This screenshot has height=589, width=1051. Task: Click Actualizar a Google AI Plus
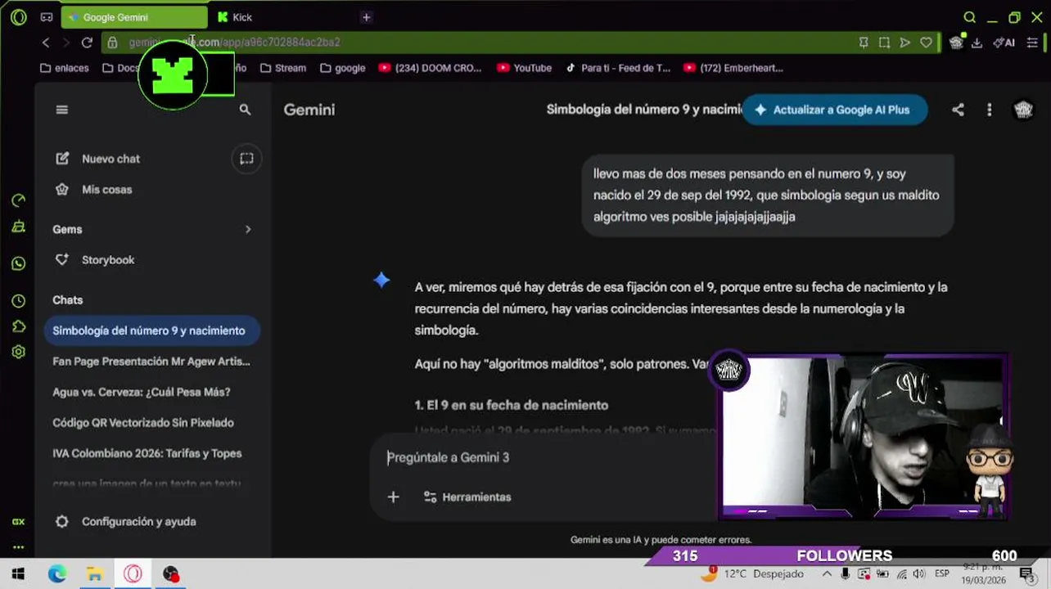coord(835,110)
